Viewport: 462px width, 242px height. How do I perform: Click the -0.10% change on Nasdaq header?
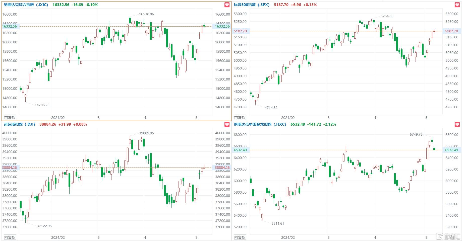pos(92,5)
